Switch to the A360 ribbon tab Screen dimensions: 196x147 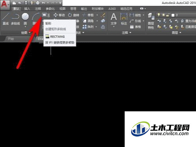click(x=112, y=9)
